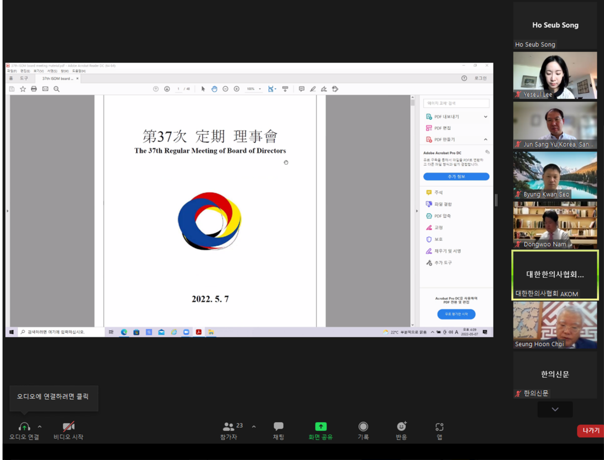The image size is (604, 460).
Task: Click the print icon in Acrobat toolbar
Action: 34,89
